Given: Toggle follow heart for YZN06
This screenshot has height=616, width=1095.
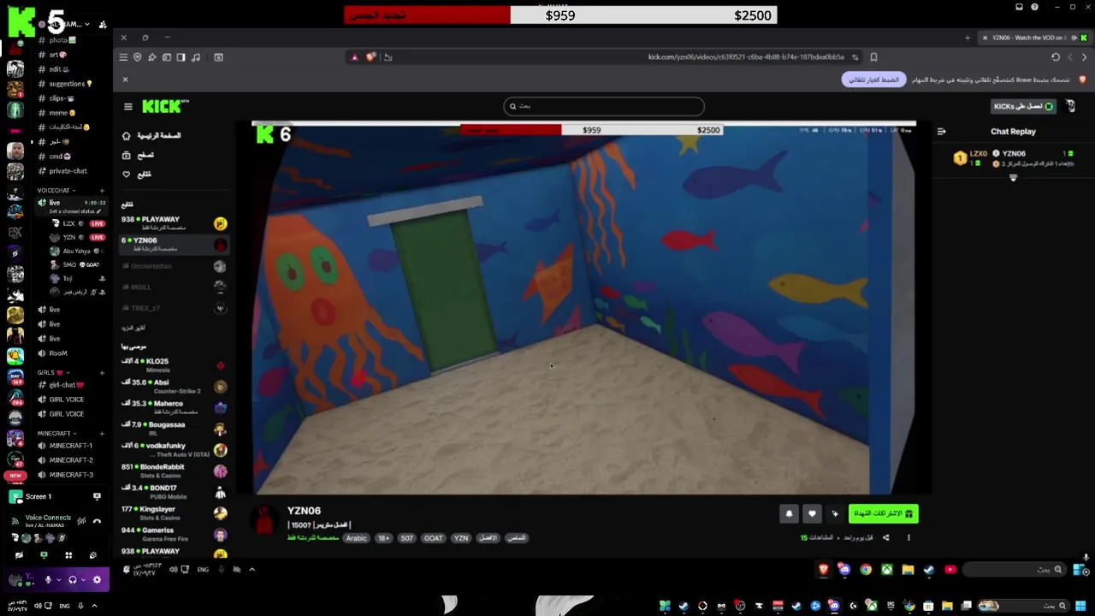Looking at the screenshot, I should pos(812,514).
